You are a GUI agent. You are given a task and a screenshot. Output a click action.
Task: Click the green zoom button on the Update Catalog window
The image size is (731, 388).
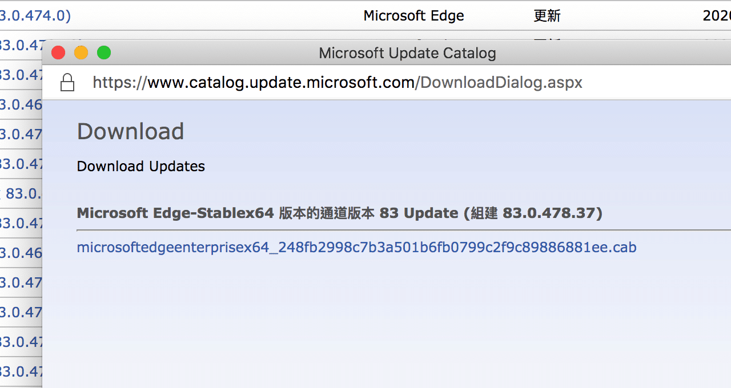tap(104, 52)
